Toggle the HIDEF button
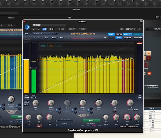This screenshot has height=138, width=161. pos(111,35)
